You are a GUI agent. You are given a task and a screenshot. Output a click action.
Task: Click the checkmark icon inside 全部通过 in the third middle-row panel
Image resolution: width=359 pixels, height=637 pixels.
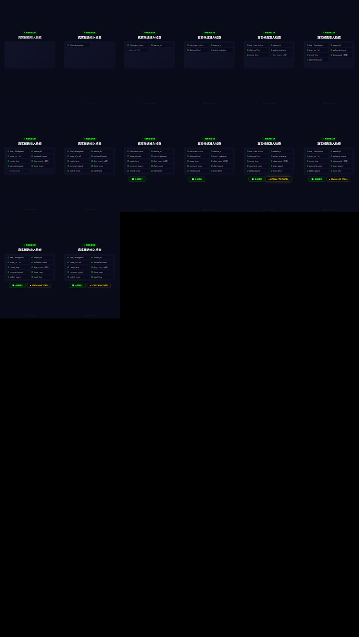tap(133, 179)
